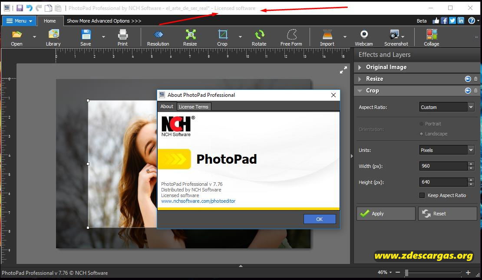Open an image with the Open tool
The height and width of the screenshot is (280, 482).
click(17, 38)
